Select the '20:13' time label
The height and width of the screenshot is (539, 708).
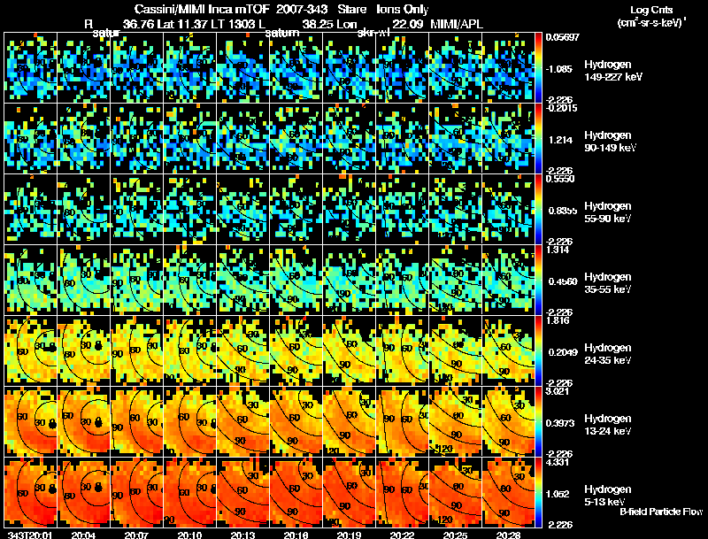click(x=242, y=535)
